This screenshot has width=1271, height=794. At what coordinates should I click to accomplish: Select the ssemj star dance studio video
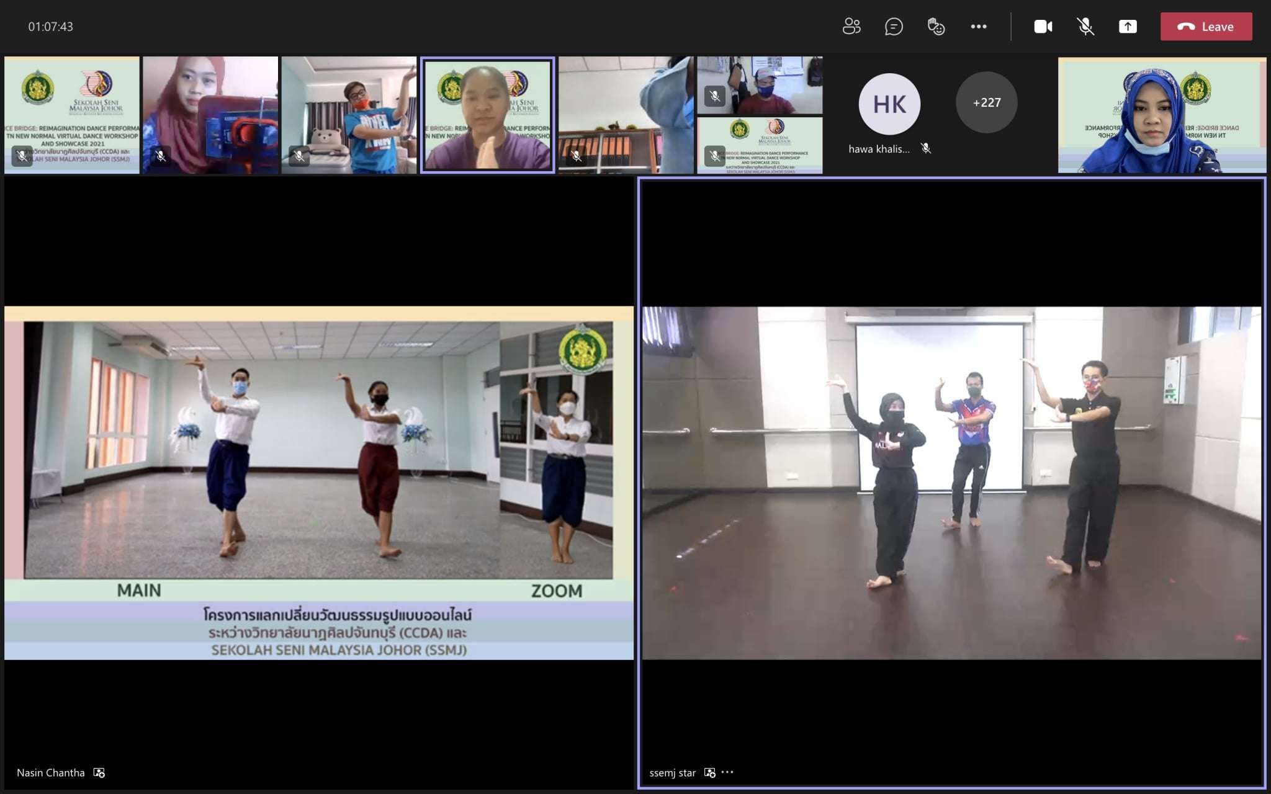(x=951, y=483)
